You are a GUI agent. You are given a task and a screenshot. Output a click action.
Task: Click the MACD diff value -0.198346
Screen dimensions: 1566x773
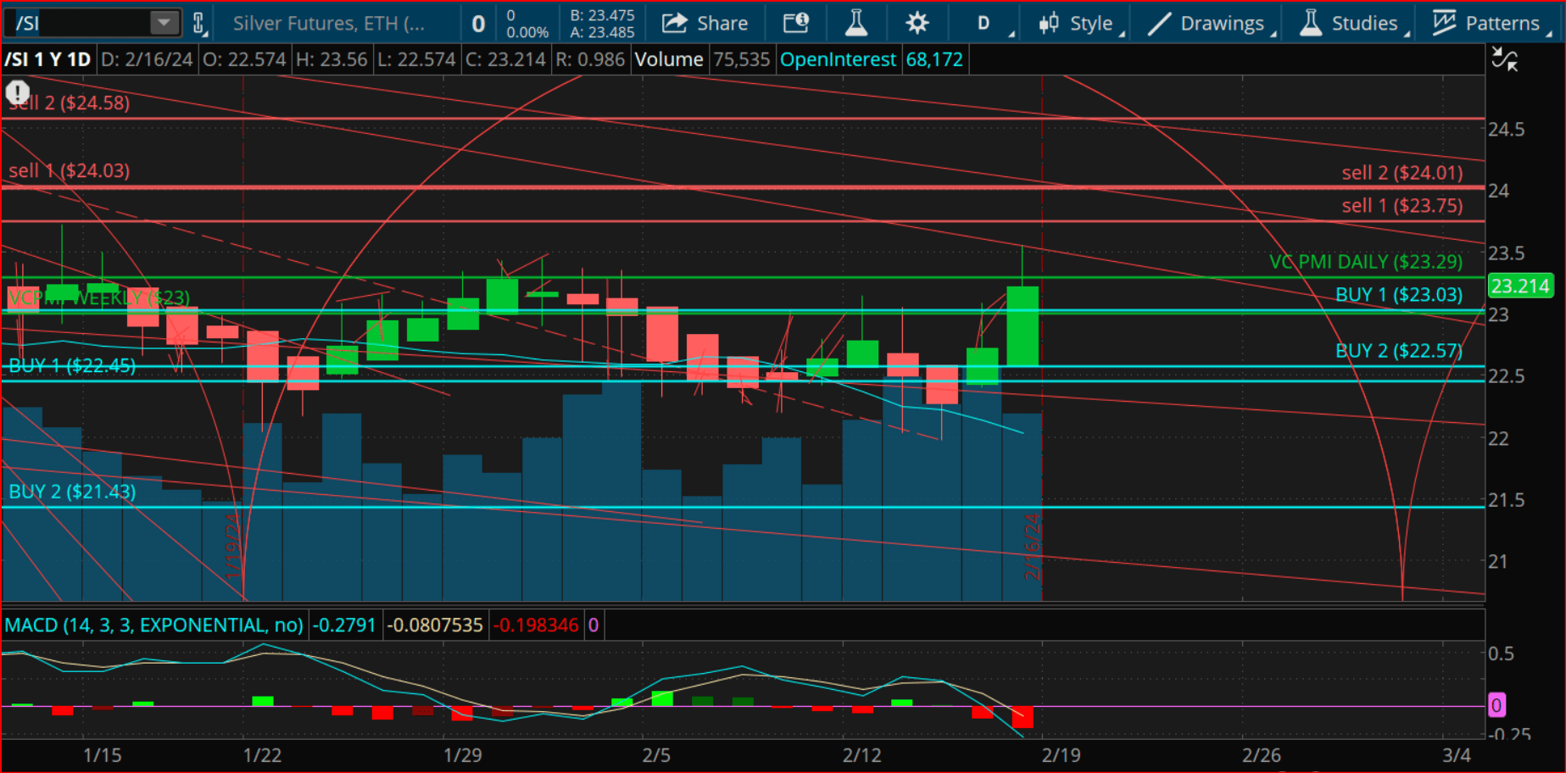pyautogui.click(x=537, y=626)
